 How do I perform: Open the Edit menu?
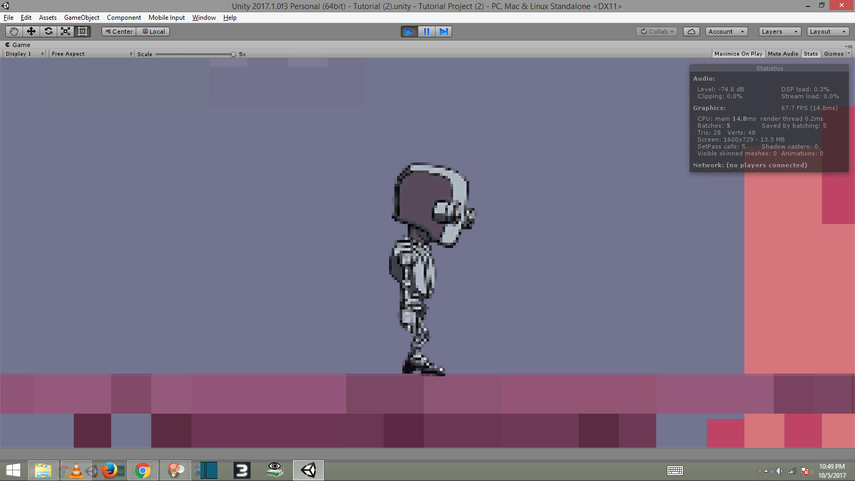point(26,18)
